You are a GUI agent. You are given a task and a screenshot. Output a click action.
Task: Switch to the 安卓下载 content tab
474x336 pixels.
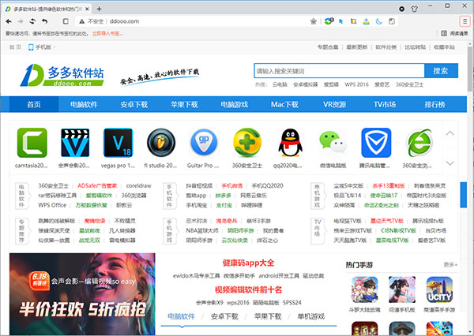pos(224,316)
